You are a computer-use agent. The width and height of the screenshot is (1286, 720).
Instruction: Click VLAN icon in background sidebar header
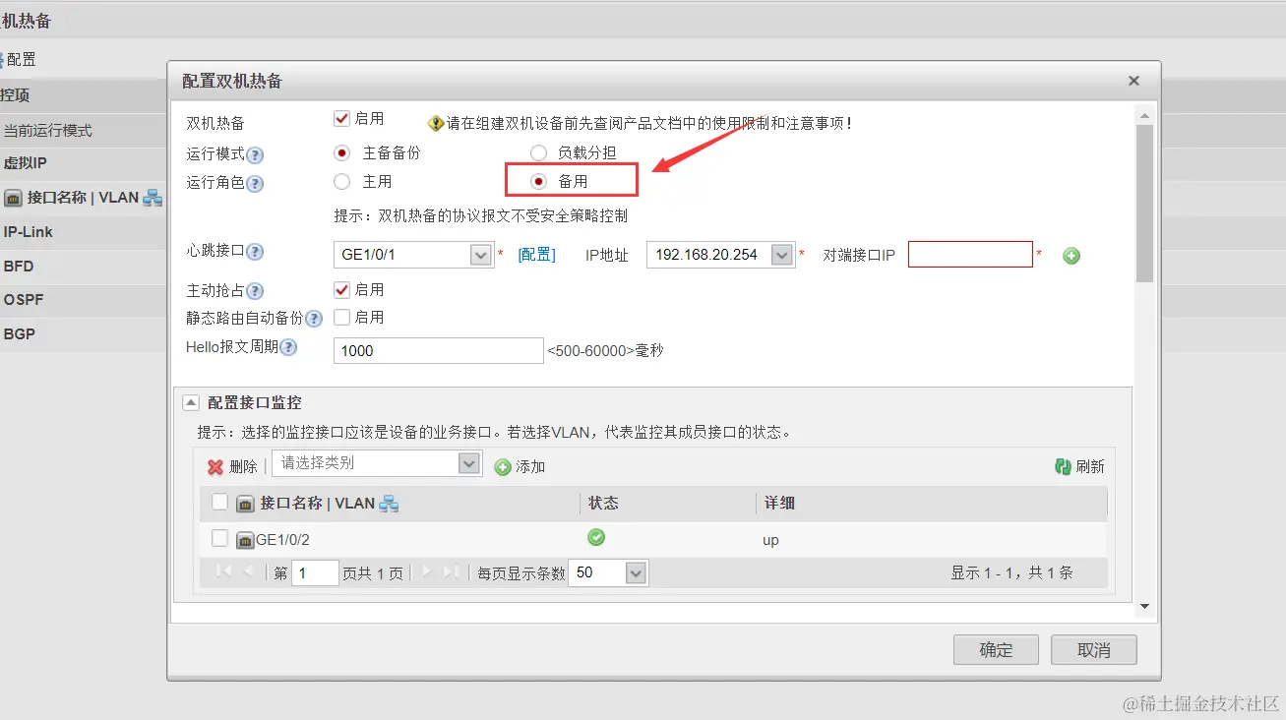(153, 198)
